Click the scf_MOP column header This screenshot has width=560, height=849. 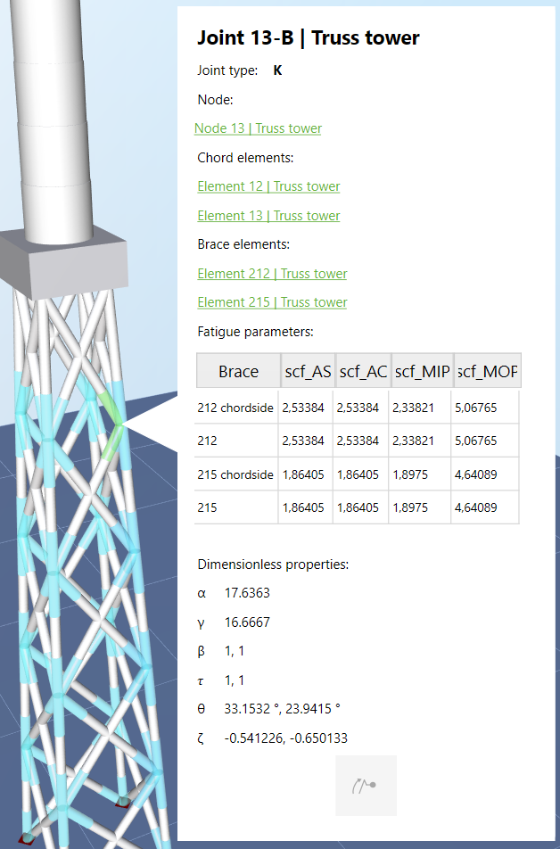coord(488,371)
